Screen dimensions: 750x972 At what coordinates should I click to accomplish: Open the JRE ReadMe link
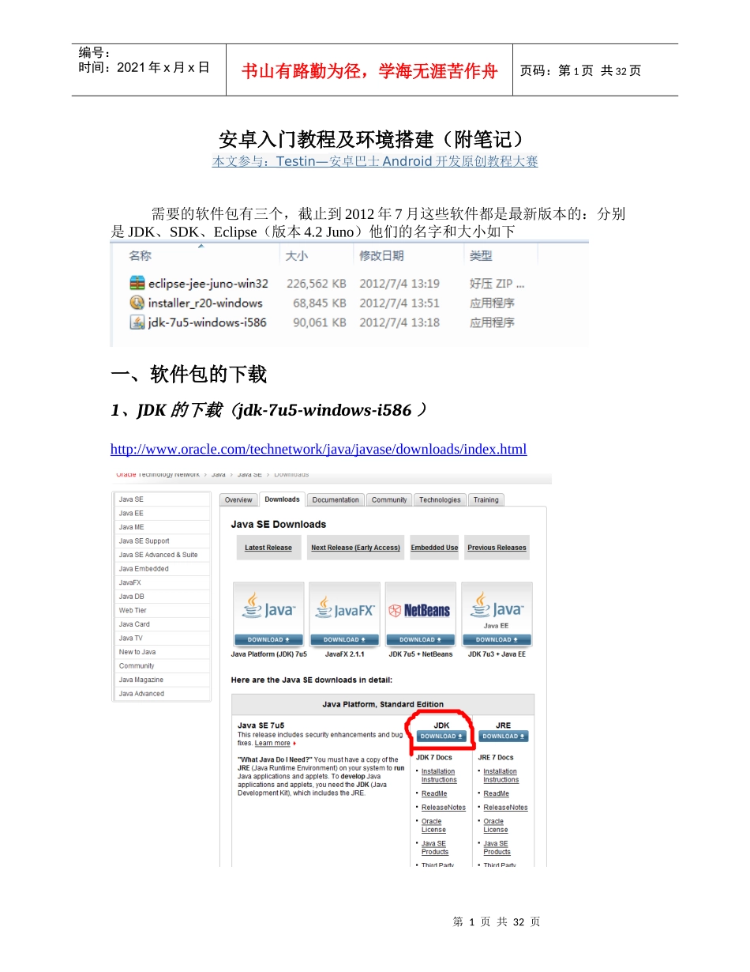496,793
